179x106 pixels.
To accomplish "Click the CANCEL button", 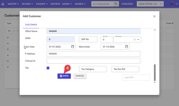I will pos(80,76).
